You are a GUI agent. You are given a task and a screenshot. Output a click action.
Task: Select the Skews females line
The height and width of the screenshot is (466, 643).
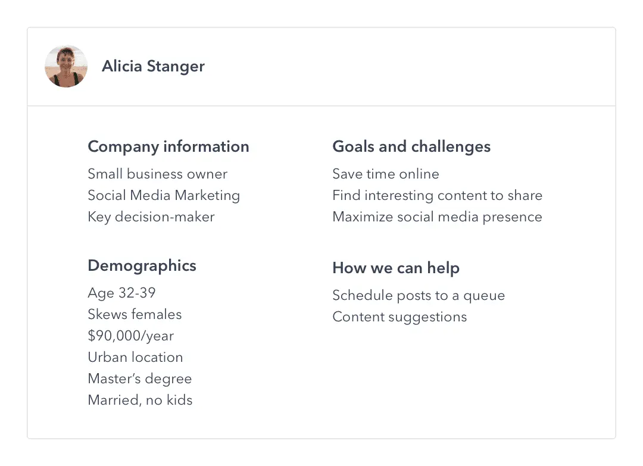[135, 314]
